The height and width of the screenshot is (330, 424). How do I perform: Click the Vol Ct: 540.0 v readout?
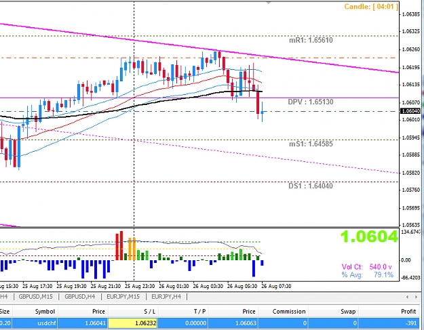[366, 267]
